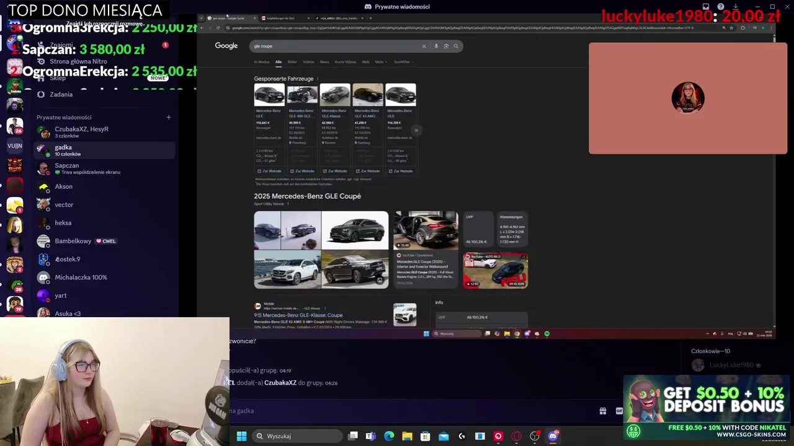
Task: Open Microsoft Store from the taskbar
Action: click(425, 436)
